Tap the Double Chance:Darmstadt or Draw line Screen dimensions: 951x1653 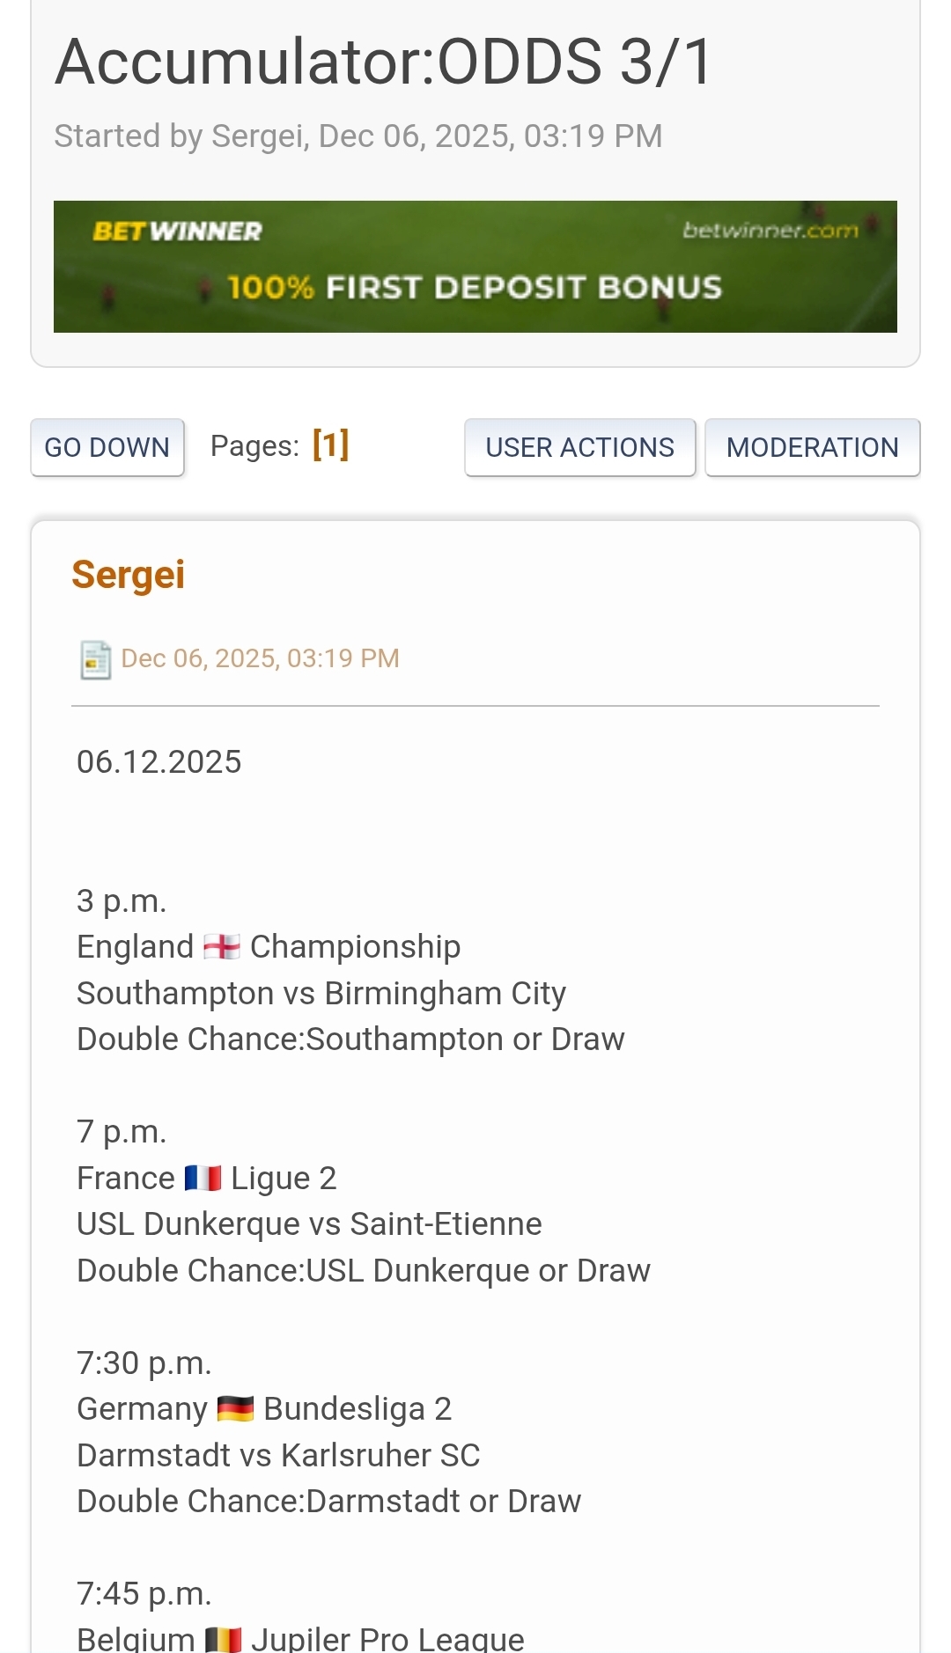tap(328, 1501)
